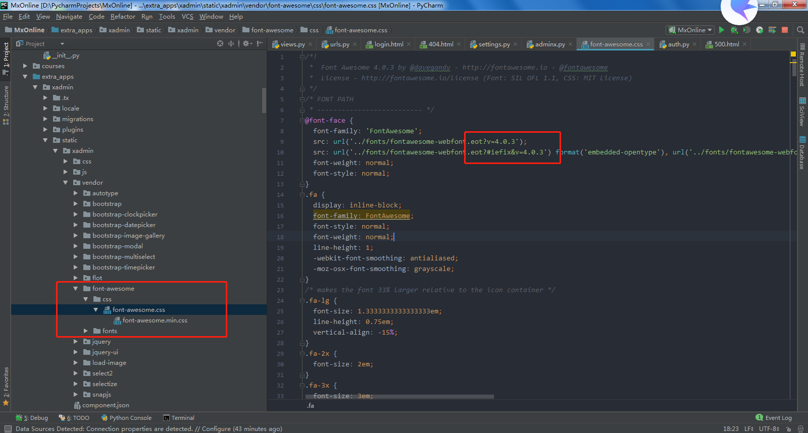Toggle tool window bars icon bottom-left
The image size is (808, 433).
tap(7, 429)
